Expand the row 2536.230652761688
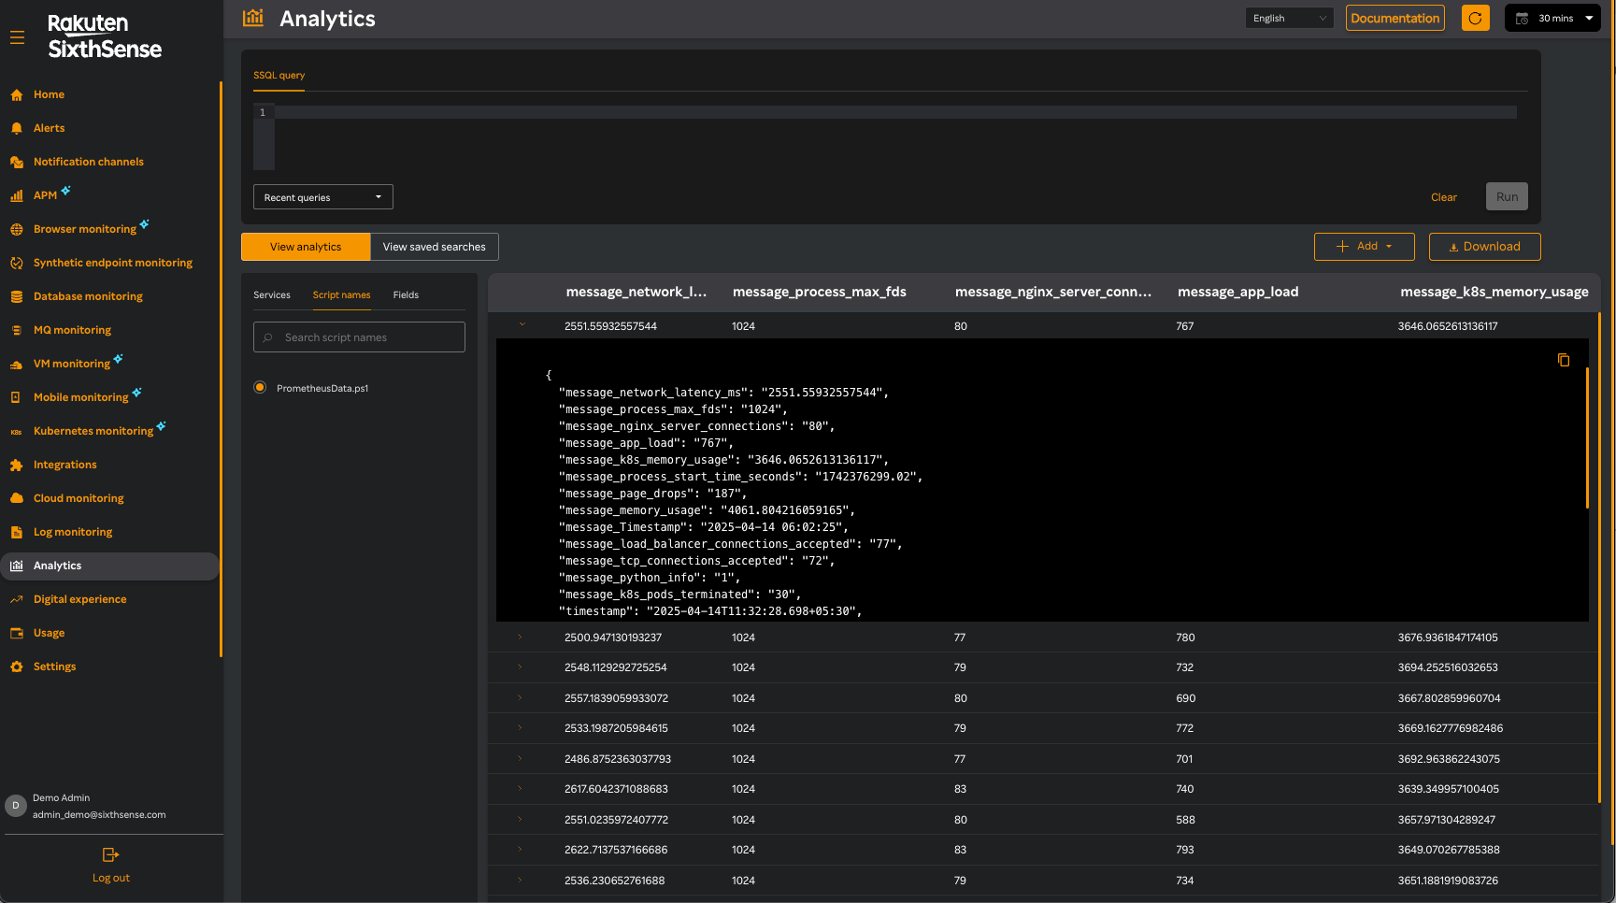This screenshot has height=903, width=1616. coord(521,880)
